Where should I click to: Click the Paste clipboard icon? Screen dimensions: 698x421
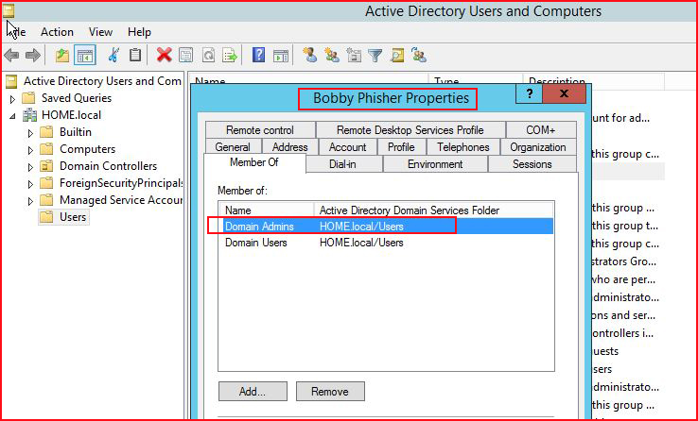pos(135,55)
